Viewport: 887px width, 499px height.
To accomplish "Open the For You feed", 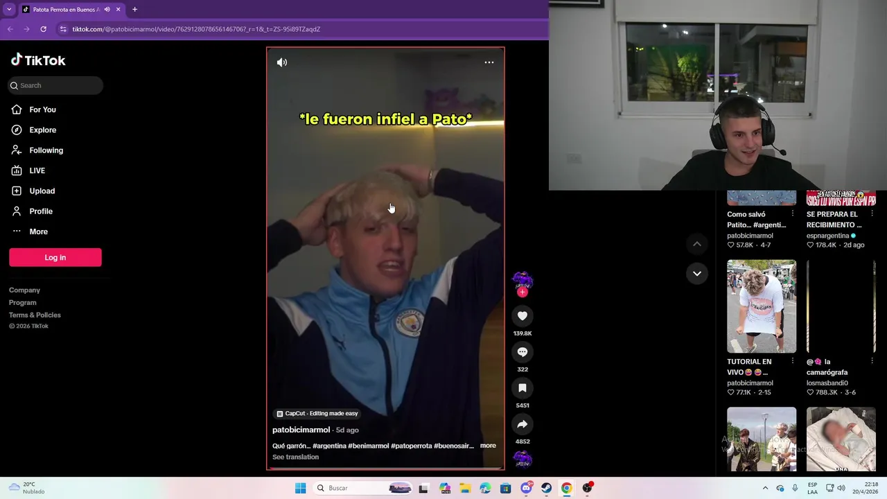I will pos(42,110).
